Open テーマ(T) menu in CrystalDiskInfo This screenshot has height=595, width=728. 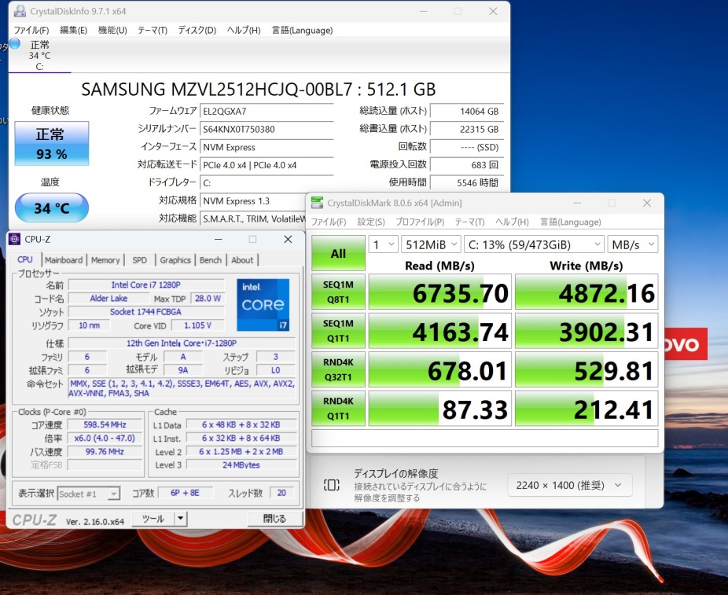tap(153, 30)
